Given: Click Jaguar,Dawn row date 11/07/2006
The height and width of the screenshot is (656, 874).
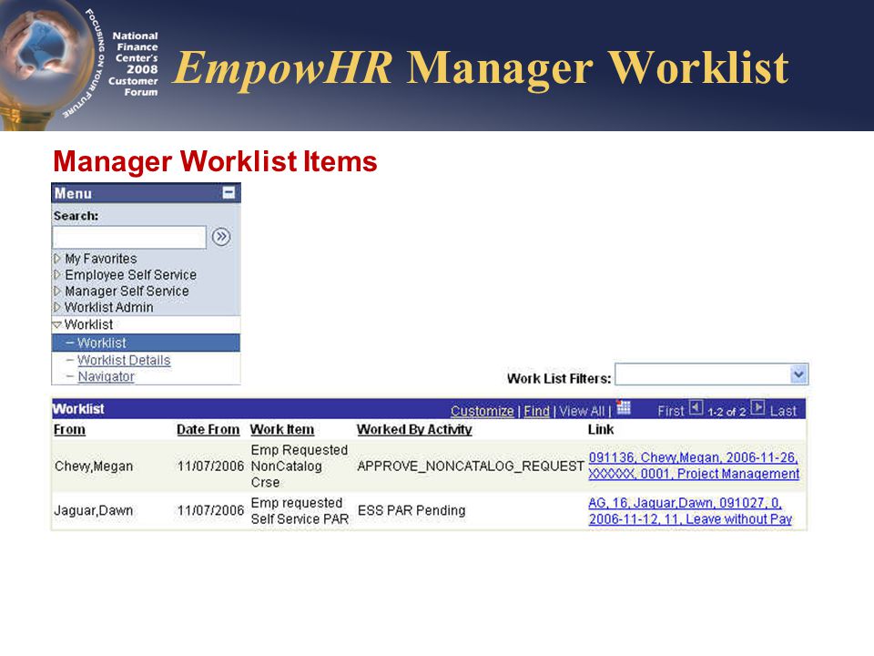Looking at the screenshot, I should tap(210, 511).
